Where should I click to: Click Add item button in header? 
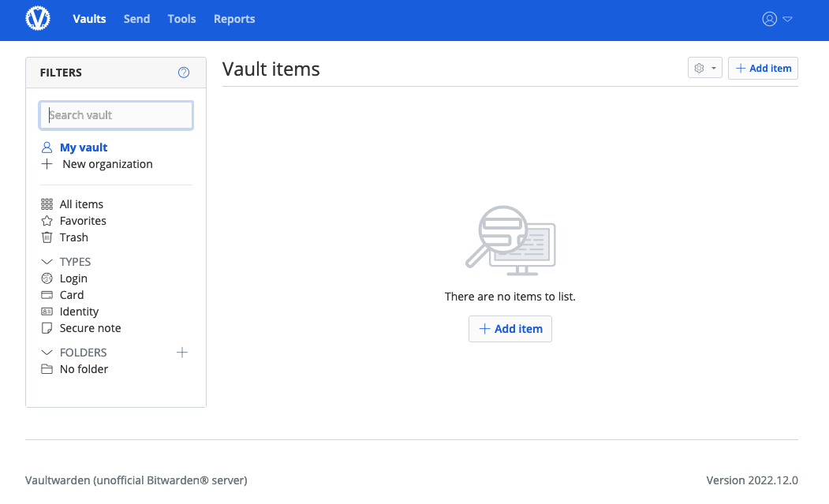[x=763, y=69]
